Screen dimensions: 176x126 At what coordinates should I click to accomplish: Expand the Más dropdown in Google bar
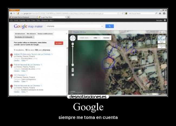click(x=52, y=20)
